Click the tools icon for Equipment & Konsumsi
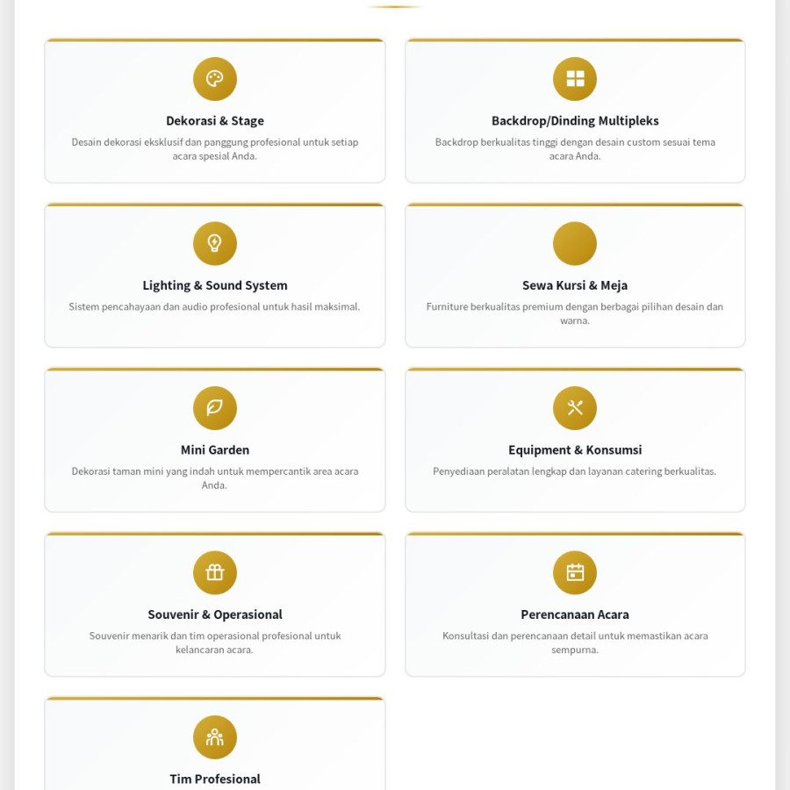790x790 pixels. 575,408
